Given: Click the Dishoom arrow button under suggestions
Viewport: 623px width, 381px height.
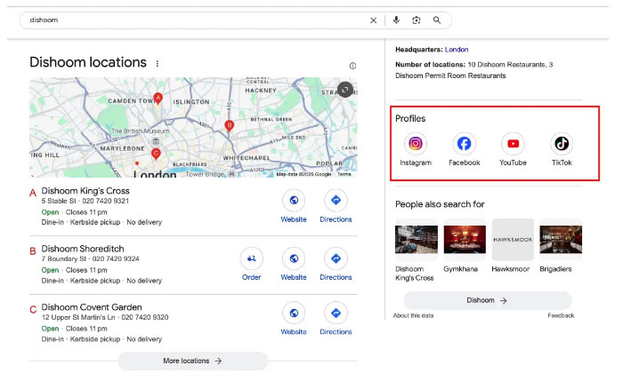Looking at the screenshot, I should [488, 300].
